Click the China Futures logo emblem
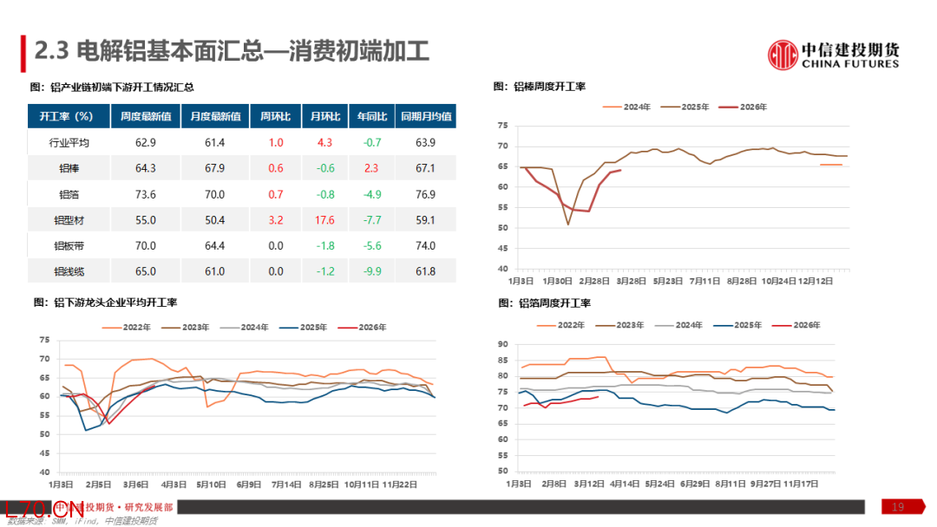Screen dimensions: 937x527 783,55
